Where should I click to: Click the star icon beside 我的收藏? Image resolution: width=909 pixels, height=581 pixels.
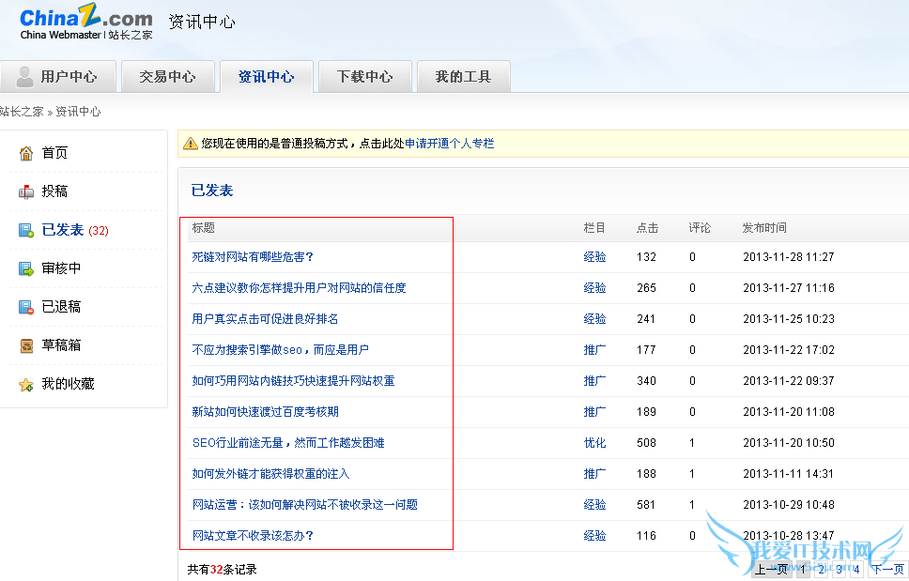[26, 384]
